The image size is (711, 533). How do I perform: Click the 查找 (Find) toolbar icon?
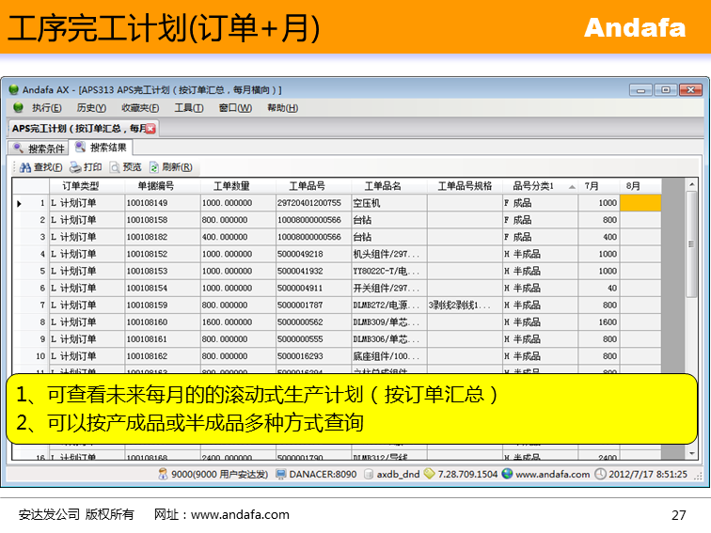point(25,167)
